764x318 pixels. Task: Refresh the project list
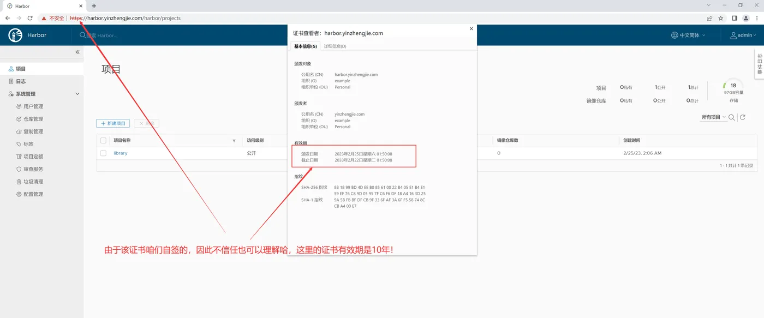point(743,117)
